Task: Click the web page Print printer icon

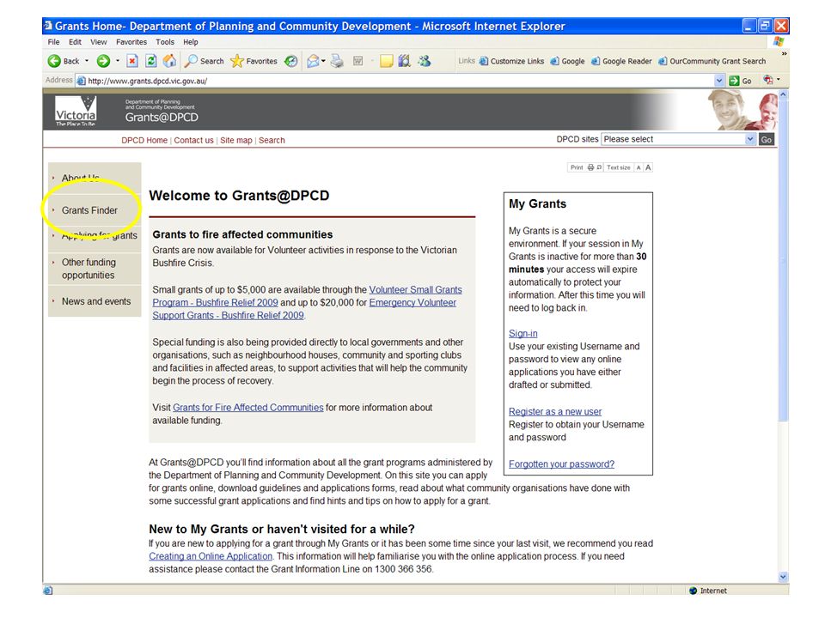Action: 591,167
